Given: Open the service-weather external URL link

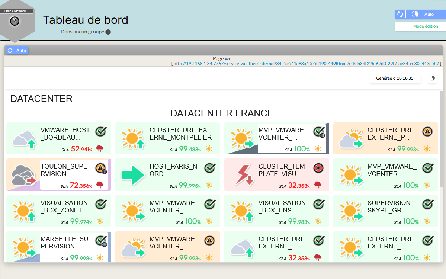Looking at the screenshot, I should tap(306, 64).
